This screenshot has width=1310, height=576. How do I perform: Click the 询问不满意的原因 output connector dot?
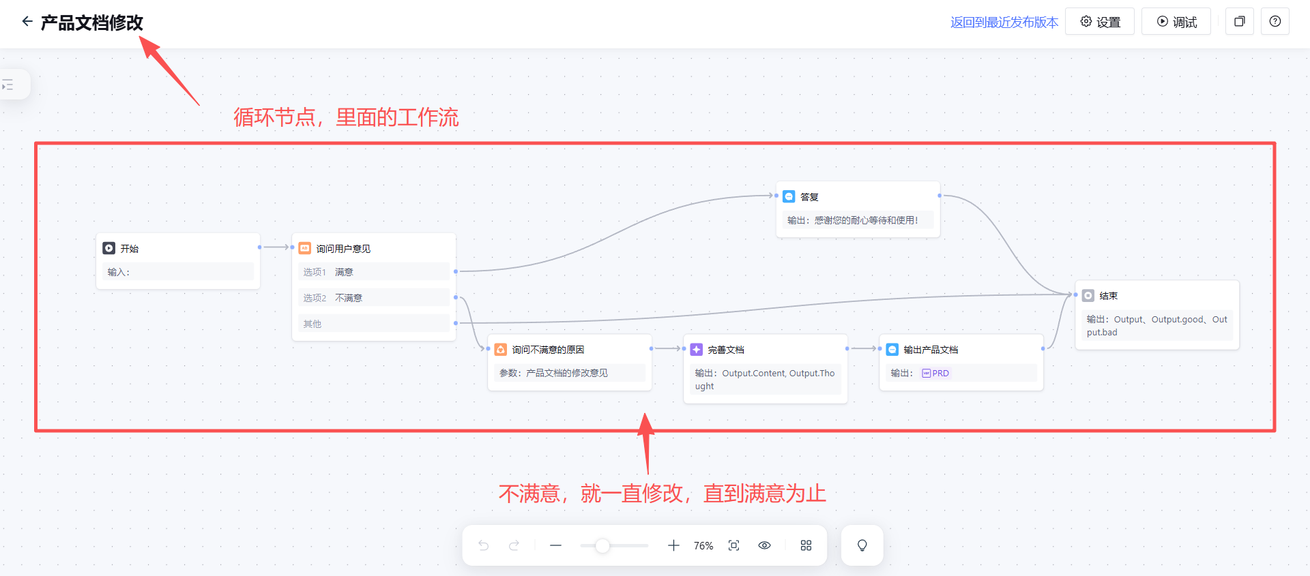[x=652, y=349]
